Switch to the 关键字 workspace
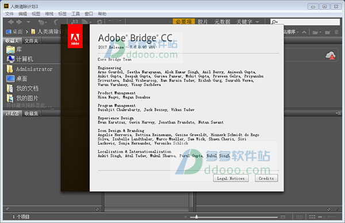The height and width of the screenshot is (223, 345). click(x=244, y=22)
